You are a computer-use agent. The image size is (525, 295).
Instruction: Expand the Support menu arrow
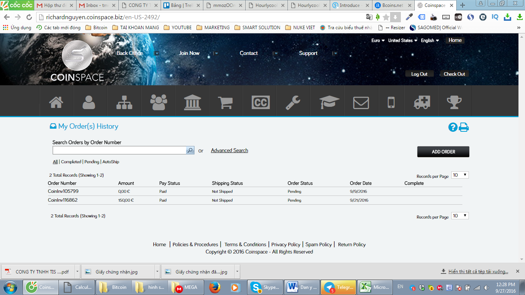pos(335,53)
